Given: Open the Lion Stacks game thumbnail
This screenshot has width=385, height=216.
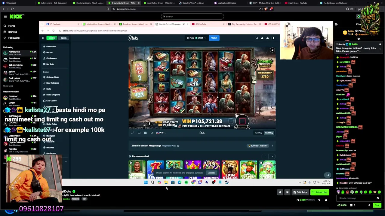Looking at the screenshot, I should pyautogui.click(x=230, y=169).
